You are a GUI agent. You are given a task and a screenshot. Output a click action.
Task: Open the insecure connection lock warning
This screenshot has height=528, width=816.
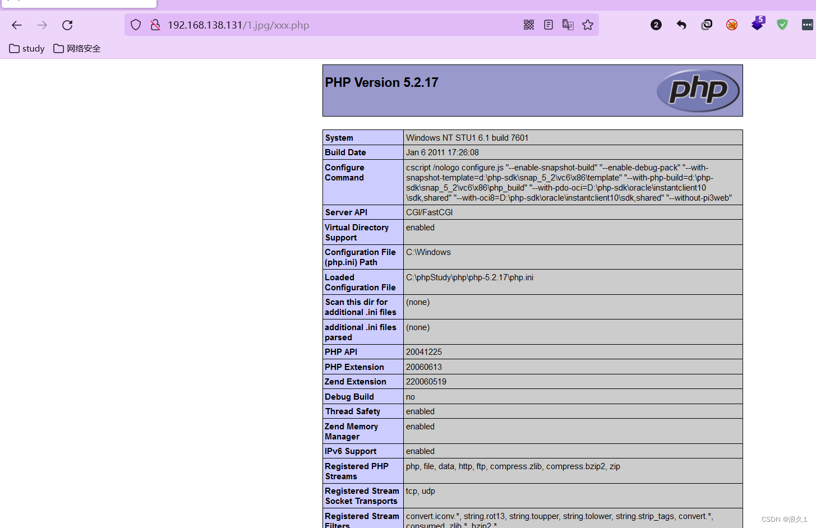click(155, 25)
